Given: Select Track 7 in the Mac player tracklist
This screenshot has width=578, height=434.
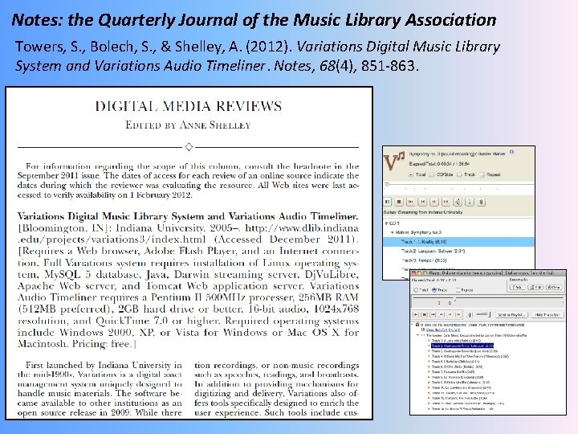Looking at the screenshot, I should click(x=453, y=372).
